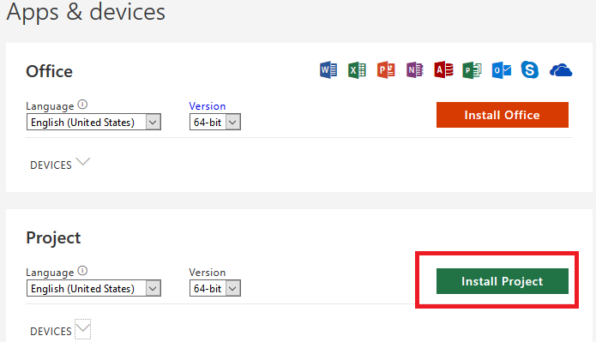Image resolution: width=596 pixels, height=342 pixels.
Task: Click the Skype app icon
Action: [x=529, y=70]
